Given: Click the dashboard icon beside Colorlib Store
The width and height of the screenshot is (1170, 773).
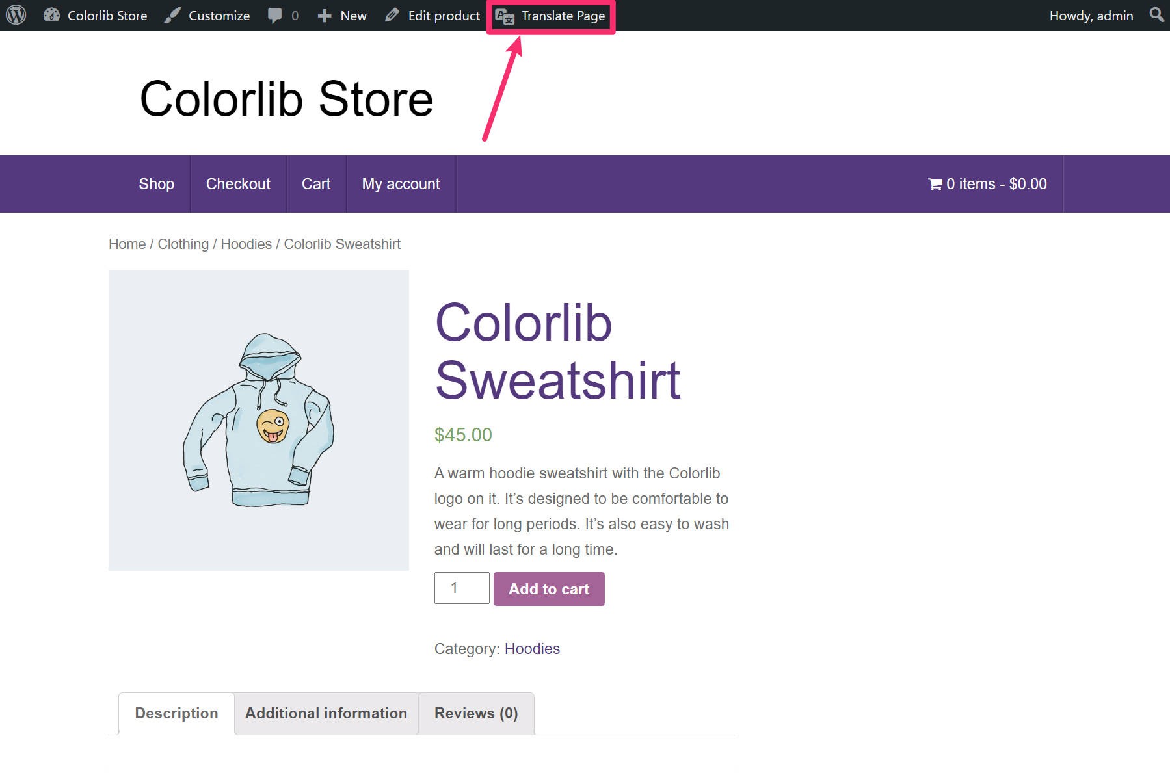Looking at the screenshot, I should coord(51,15).
